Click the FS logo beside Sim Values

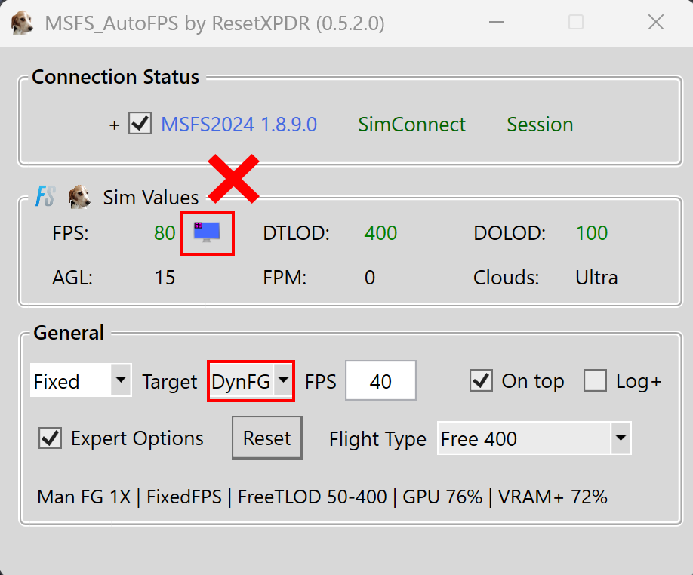pos(45,196)
